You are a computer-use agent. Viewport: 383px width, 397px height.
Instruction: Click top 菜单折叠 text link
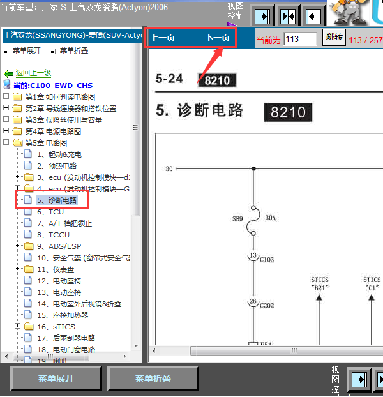click(x=74, y=50)
